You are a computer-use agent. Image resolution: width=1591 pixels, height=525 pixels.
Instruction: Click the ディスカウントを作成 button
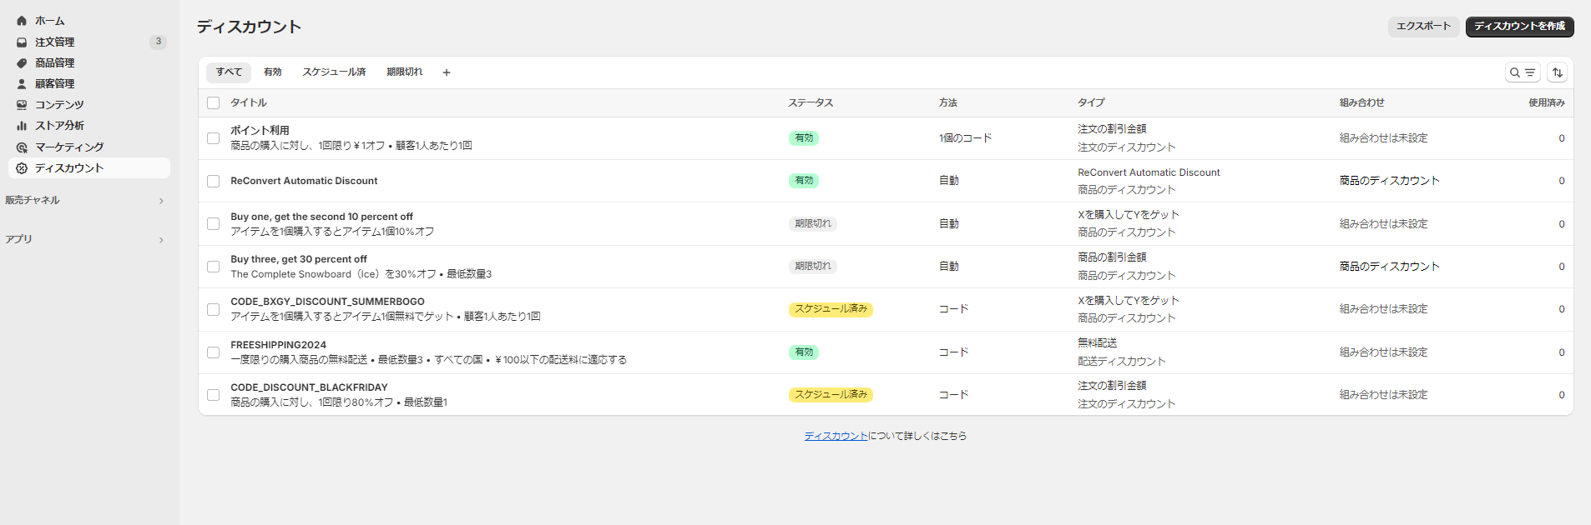tap(1519, 27)
